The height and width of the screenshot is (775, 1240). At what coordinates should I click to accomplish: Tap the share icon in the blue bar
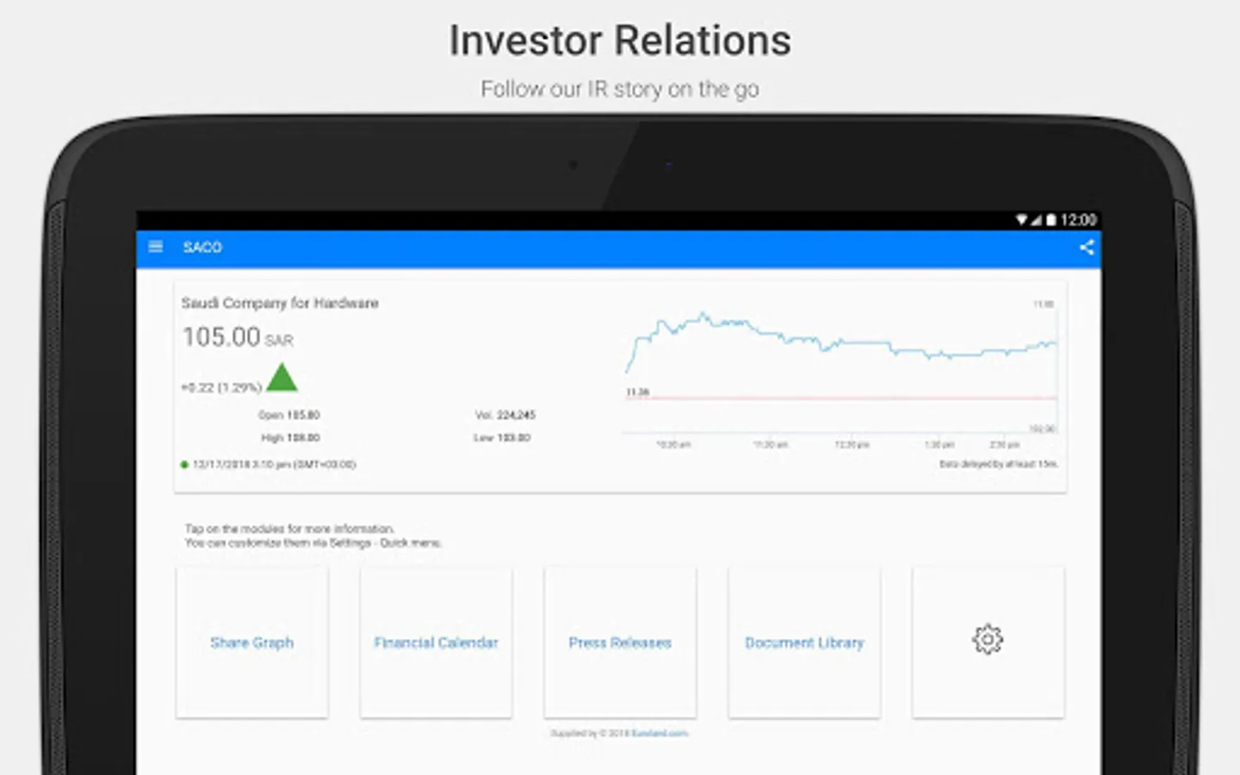pyautogui.click(x=1087, y=248)
